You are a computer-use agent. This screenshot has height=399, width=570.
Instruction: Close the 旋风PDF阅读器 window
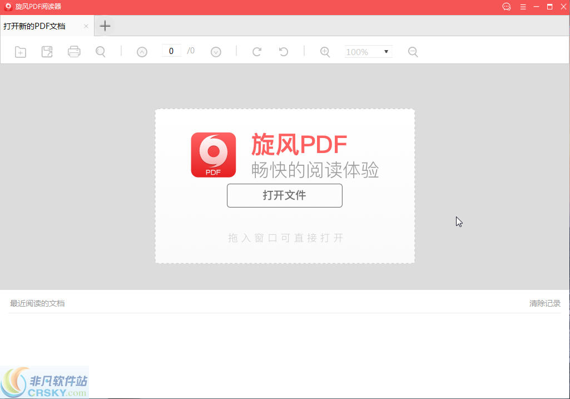[563, 7]
